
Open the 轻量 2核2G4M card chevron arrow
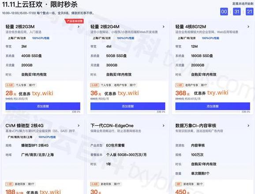coord(164,26)
